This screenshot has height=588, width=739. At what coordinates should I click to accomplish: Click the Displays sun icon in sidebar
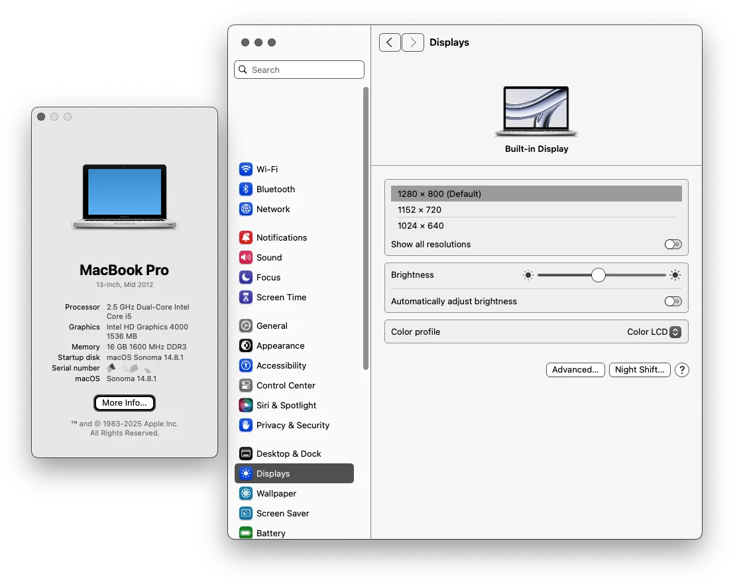click(x=245, y=473)
